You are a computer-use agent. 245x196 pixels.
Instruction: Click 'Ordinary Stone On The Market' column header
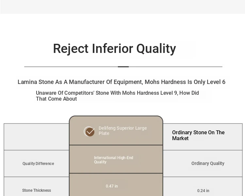[198, 135]
